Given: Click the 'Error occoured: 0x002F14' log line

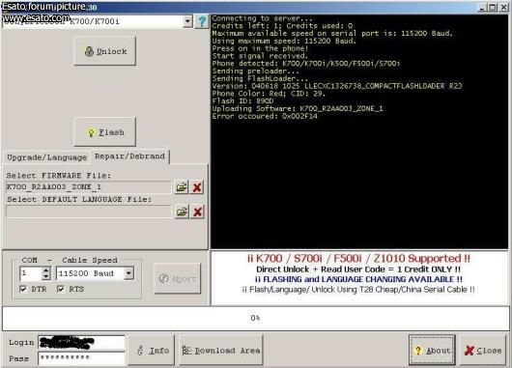Looking at the screenshot, I should tap(265, 116).
